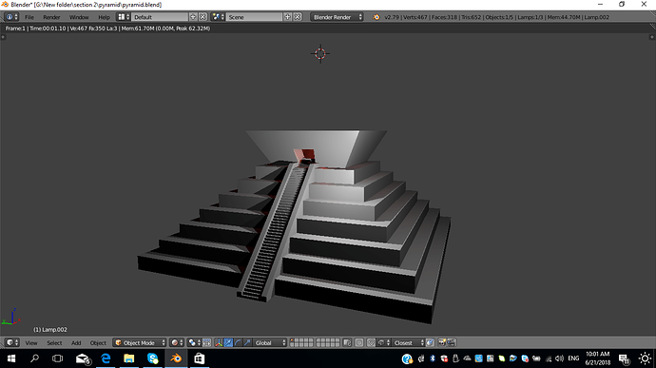Open the Help menu

pos(104,17)
